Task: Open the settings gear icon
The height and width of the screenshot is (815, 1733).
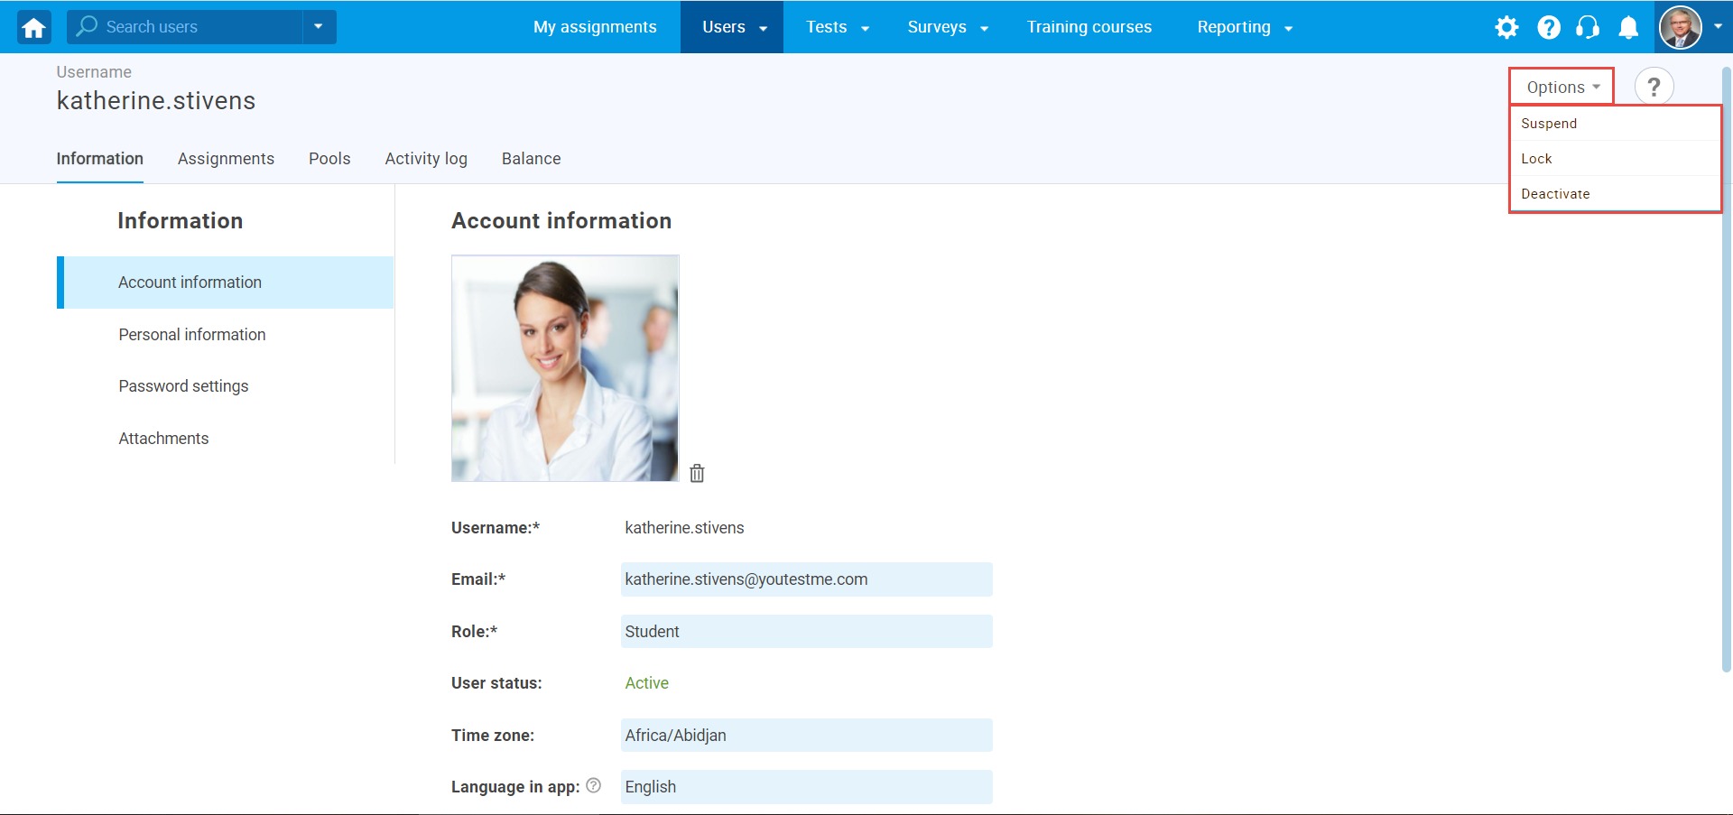Action: tap(1506, 27)
